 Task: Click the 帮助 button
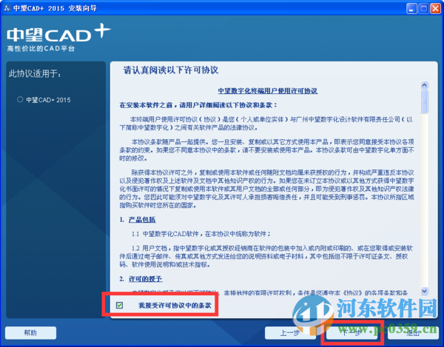30,333
